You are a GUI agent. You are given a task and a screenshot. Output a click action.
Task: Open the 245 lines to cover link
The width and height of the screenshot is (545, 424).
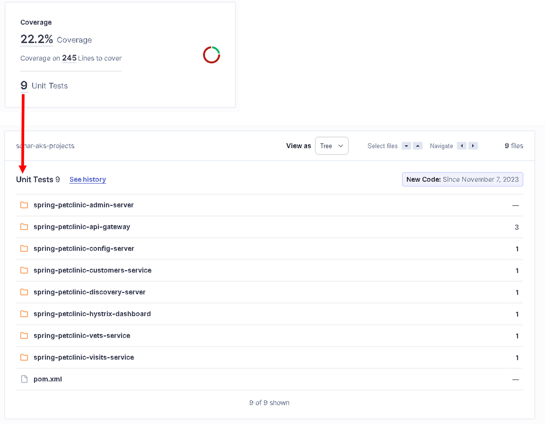click(x=69, y=58)
